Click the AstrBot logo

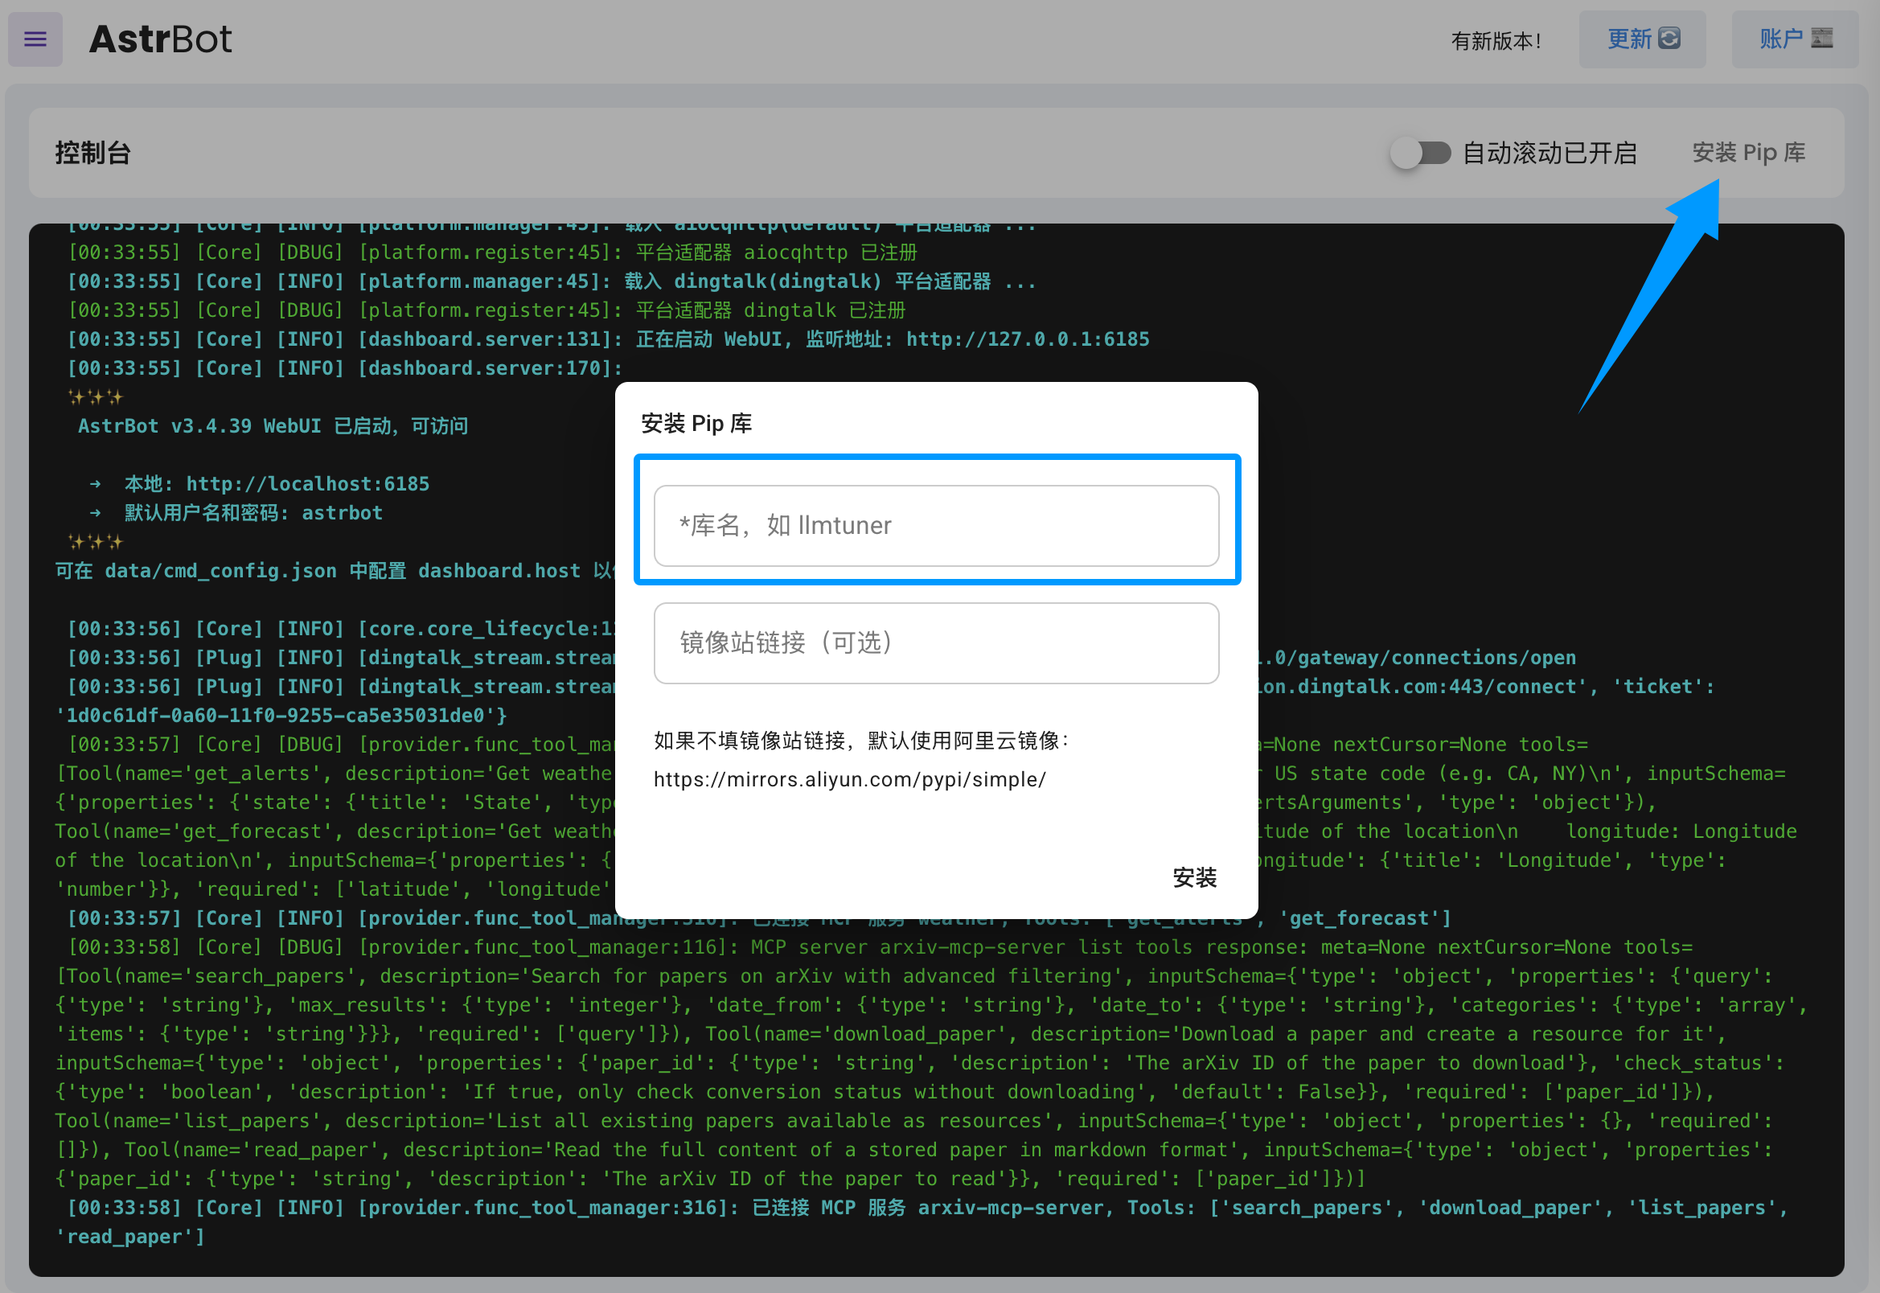pos(160,39)
